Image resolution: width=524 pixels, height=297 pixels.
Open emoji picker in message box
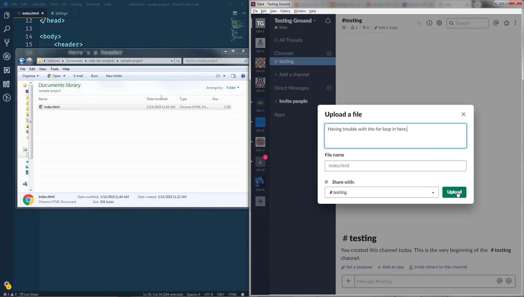tap(509, 281)
